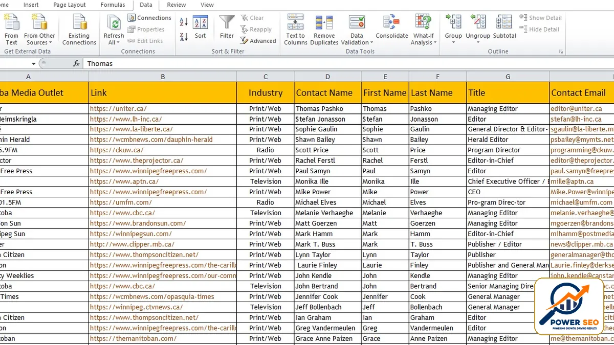Open workbook Connections list
Viewport: 614px width, 345px height.
pos(149,18)
